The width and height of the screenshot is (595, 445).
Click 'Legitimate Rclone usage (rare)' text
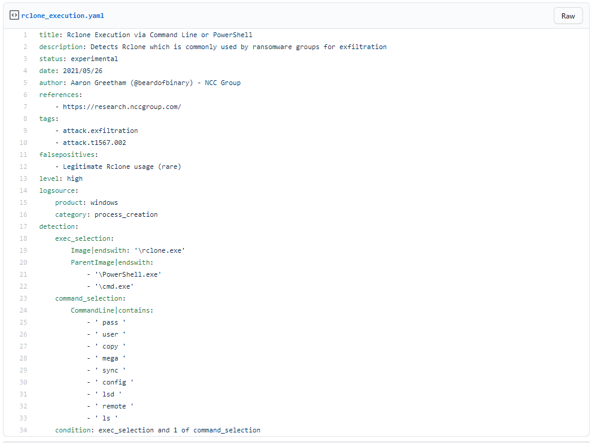click(122, 167)
